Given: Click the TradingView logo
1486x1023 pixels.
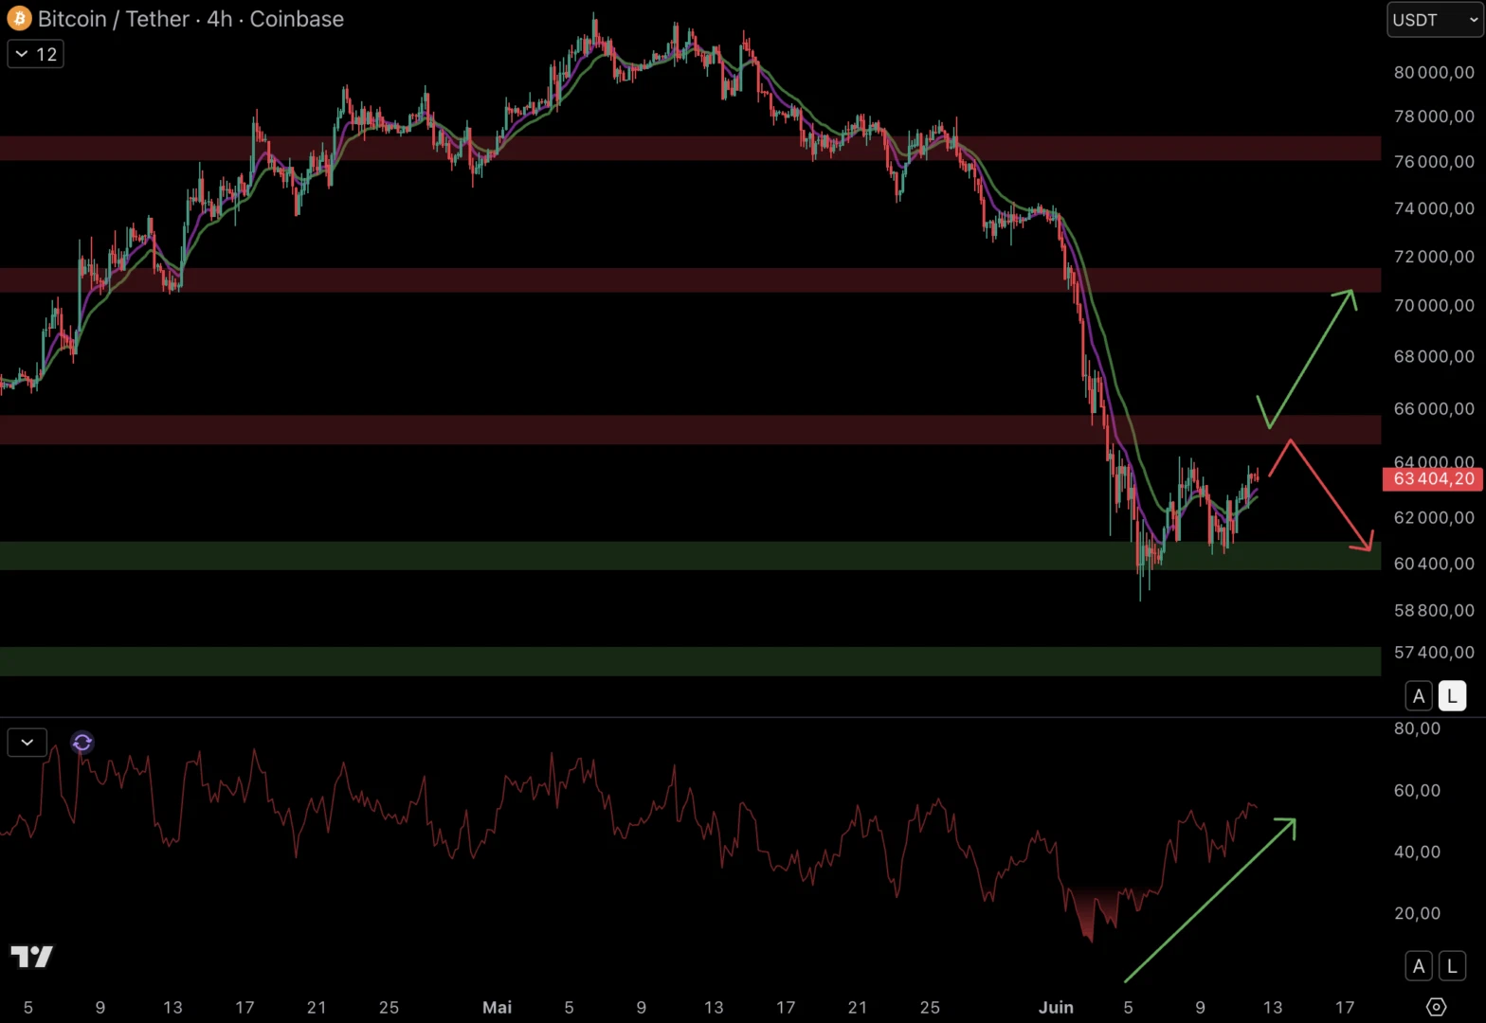Looking at the screenshot, I should pyautogui.click(x=31, y=957).
